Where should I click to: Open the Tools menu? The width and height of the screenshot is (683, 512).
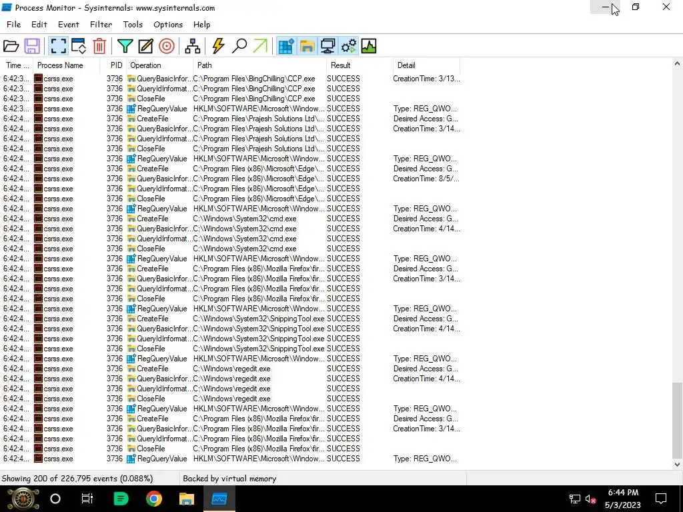point(133,25)
